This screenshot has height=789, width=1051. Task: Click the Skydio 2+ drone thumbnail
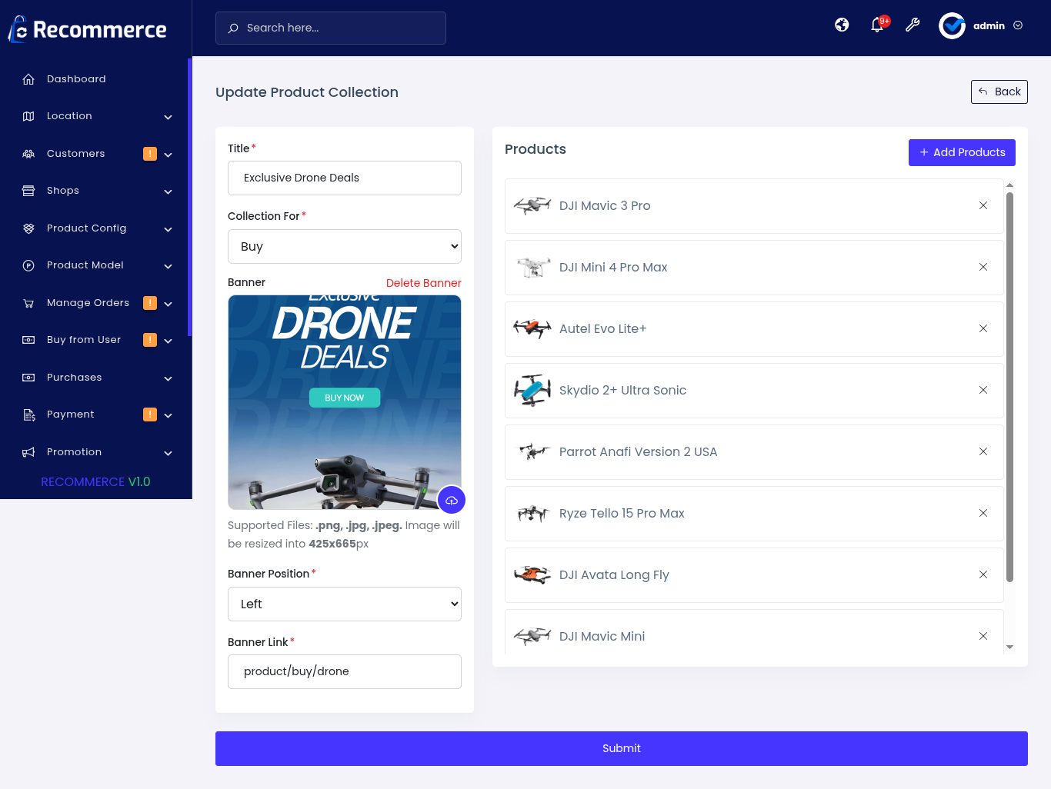tap(532, 390)
